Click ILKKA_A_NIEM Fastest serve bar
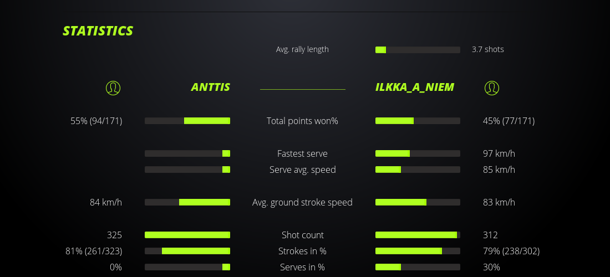The height and width of the screenshot is (277, 610). (x=418, y=153)
